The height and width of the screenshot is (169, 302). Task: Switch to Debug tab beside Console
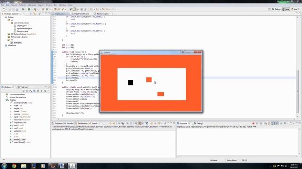coord(198,123)
